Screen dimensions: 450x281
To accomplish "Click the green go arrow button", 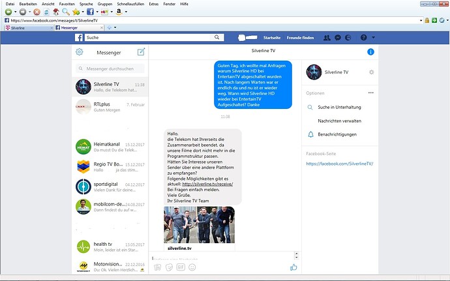I will [x=434, y=20].
